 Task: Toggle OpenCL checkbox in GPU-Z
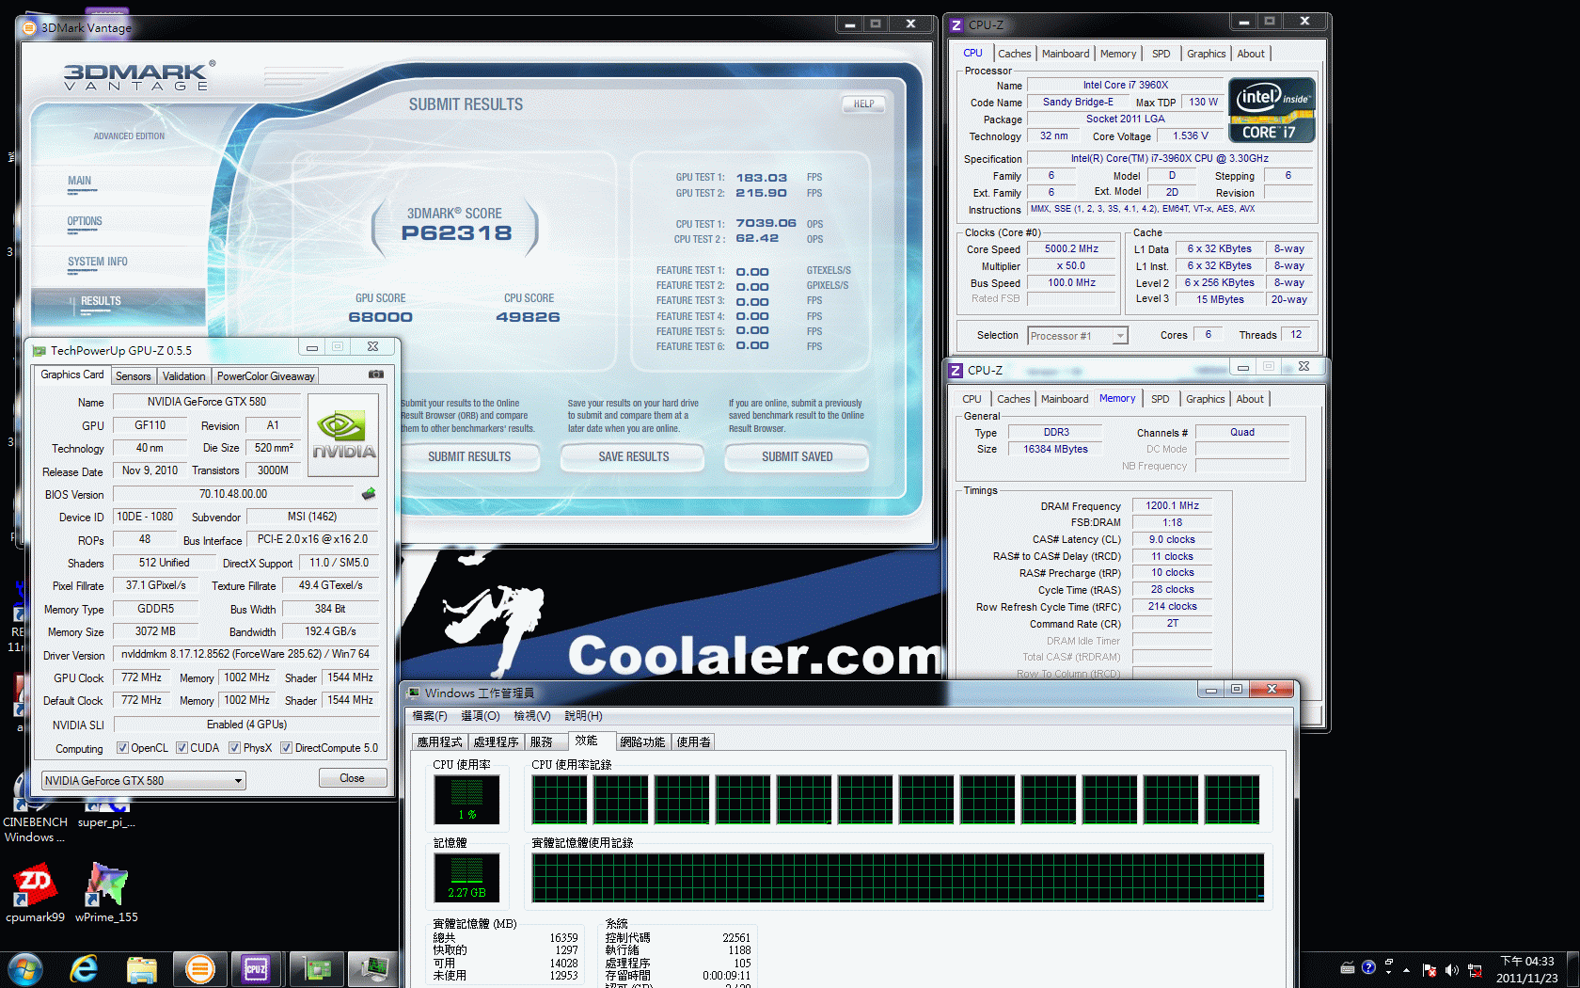[x=122, y=748]
